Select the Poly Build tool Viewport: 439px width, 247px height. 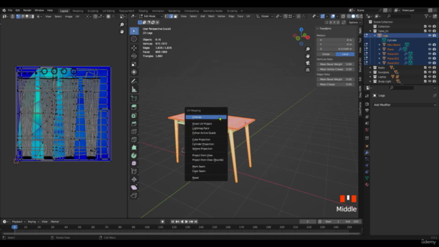pyautogui.click(x=134, y=148)
